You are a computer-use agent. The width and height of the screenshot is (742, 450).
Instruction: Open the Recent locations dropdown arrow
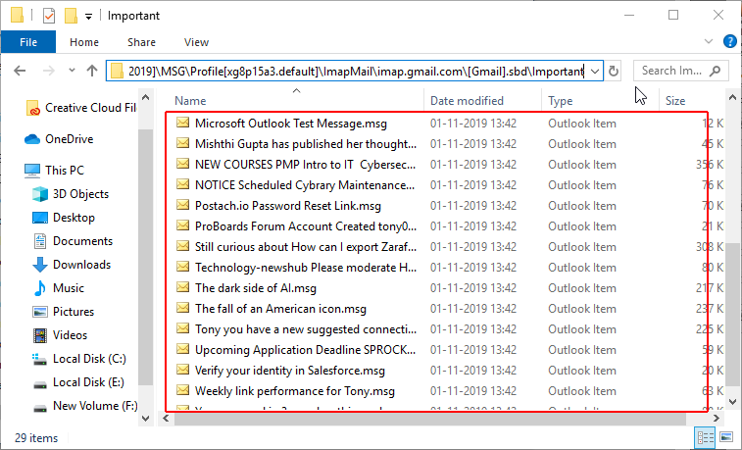click(72, 71)
